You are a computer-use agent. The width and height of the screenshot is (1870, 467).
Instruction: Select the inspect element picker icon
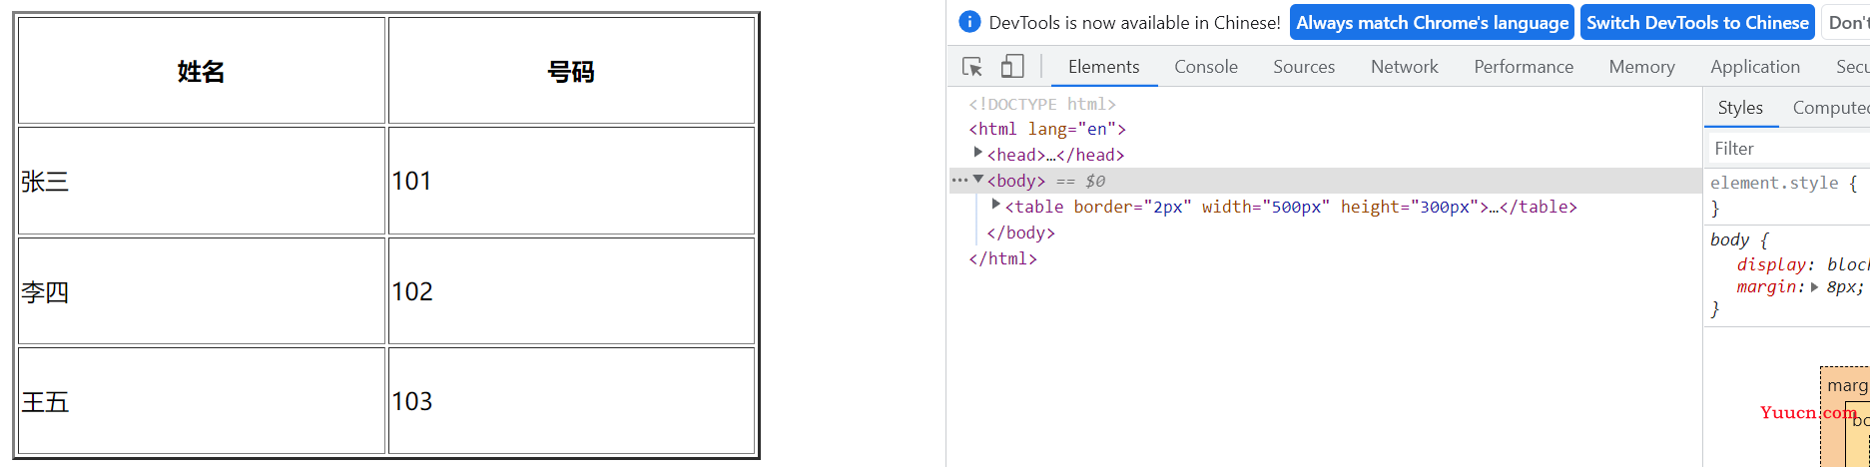[x=972, y=67]
